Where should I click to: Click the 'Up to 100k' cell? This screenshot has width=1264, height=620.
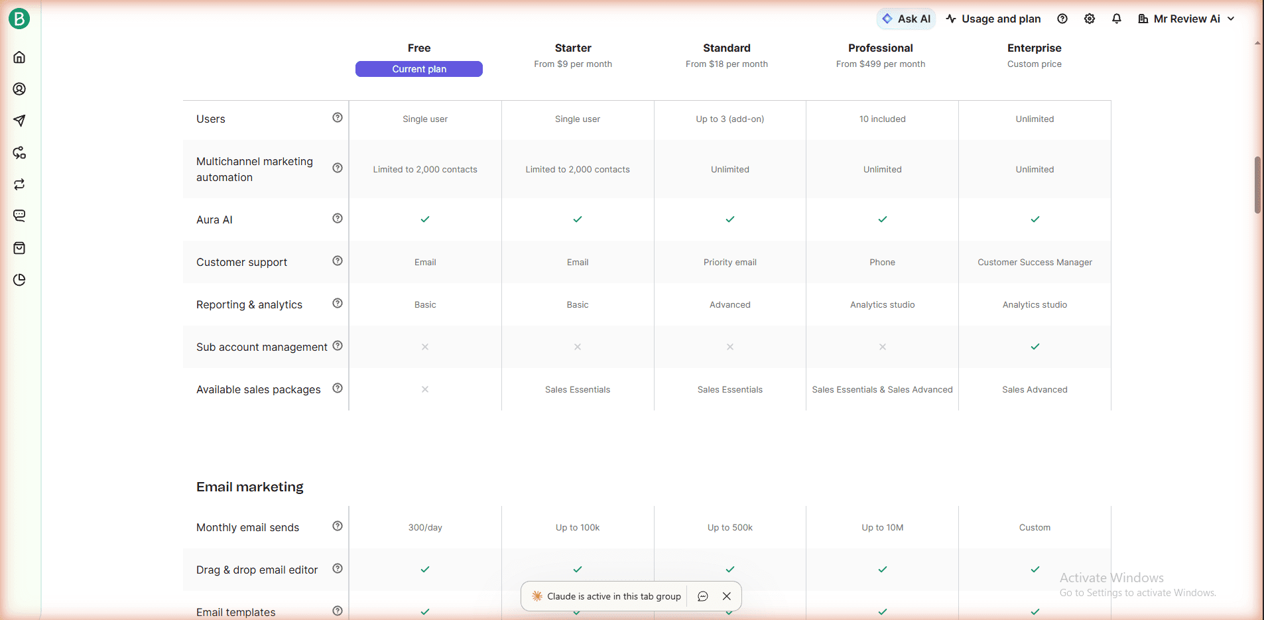point(578,528)
